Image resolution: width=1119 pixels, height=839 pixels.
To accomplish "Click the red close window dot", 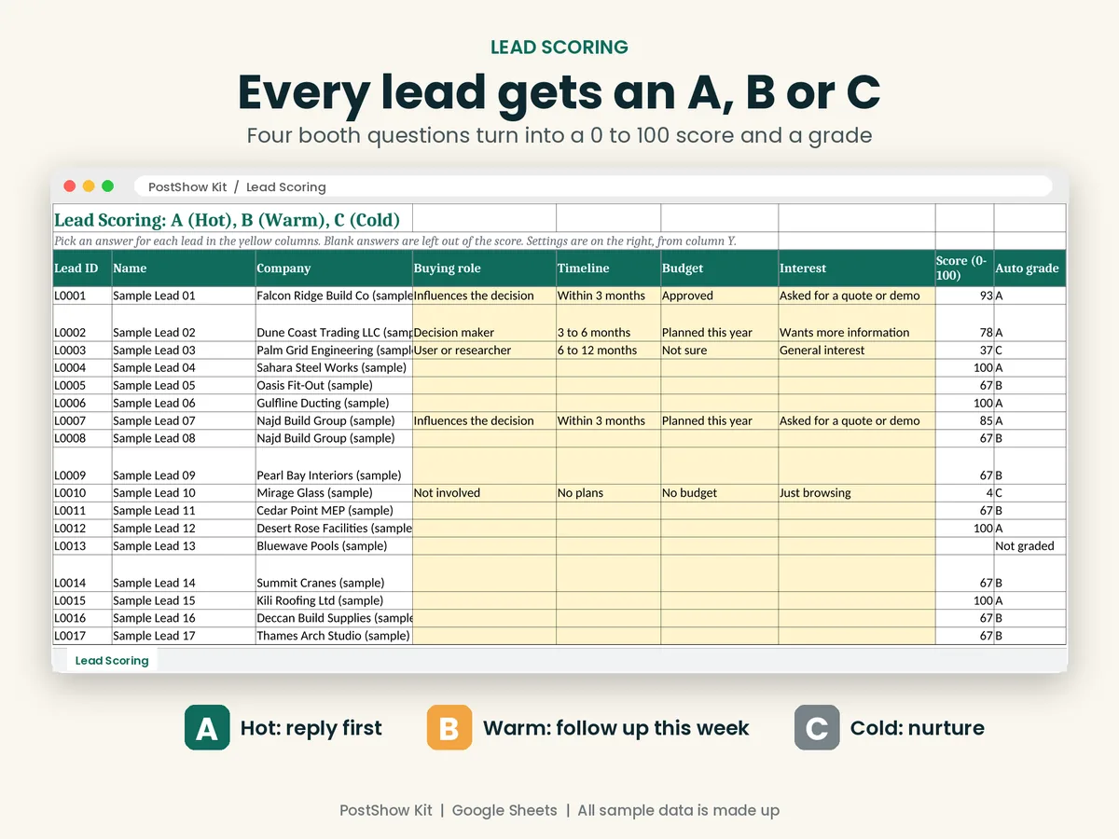I will pos(70,186).
